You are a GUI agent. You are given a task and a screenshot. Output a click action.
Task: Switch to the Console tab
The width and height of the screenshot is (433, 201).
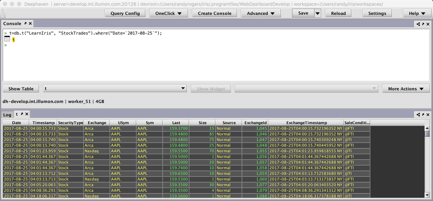[12, 24]
